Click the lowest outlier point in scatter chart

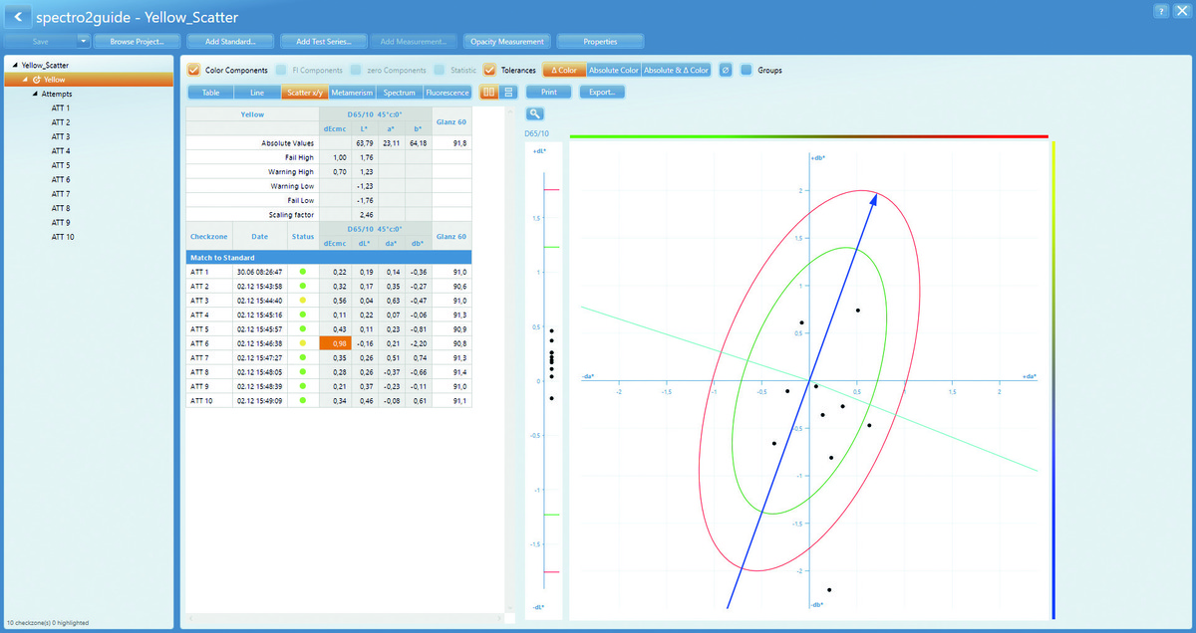point(829,590)
